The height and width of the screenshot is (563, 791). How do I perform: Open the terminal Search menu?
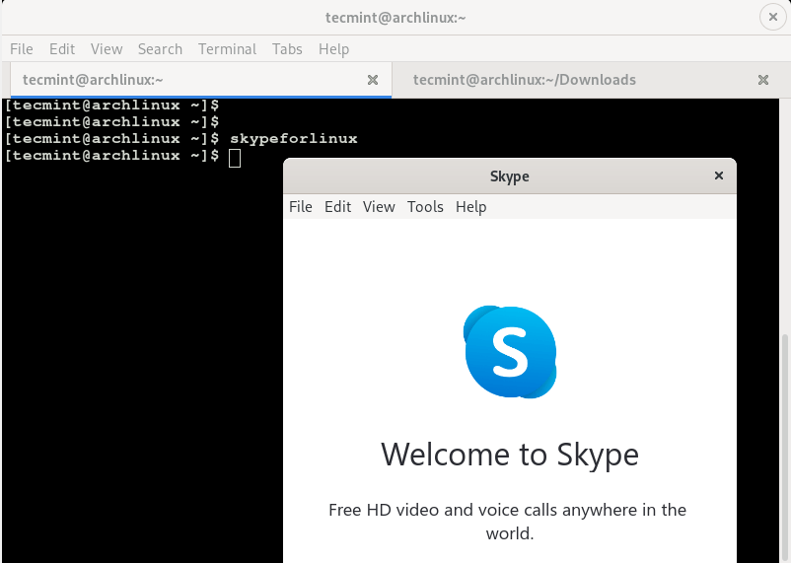click(160, 48)
